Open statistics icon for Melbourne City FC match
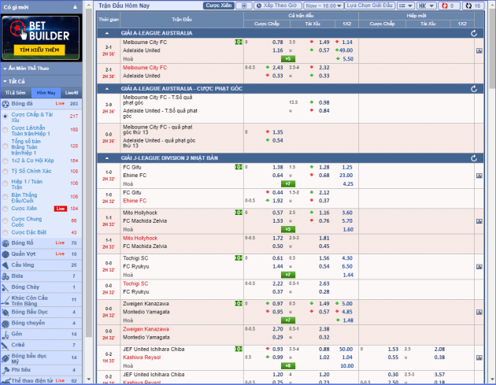This screenshot has width=496, height=385. click(x=479, y=50)
